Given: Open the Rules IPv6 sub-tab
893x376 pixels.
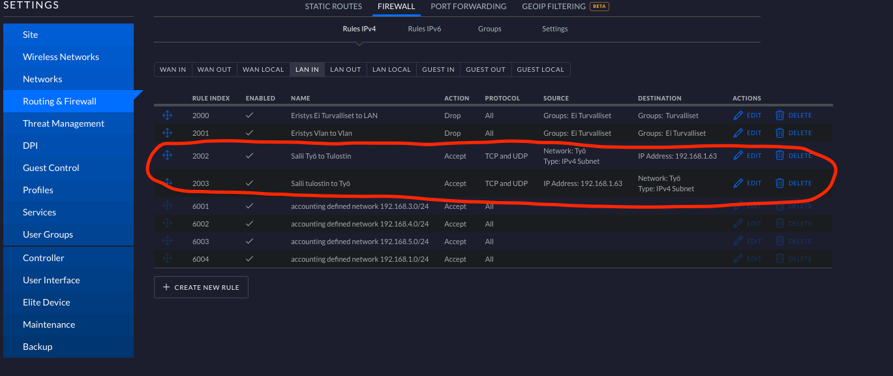Looking at the screenshot, I should click(x=425, y=29).
